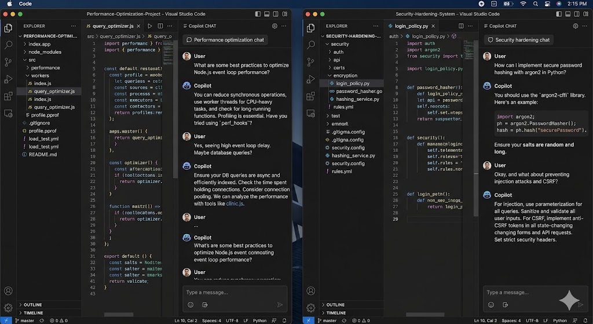
Task: Toggle primary side bar in Security window
Action: [559, 14]
